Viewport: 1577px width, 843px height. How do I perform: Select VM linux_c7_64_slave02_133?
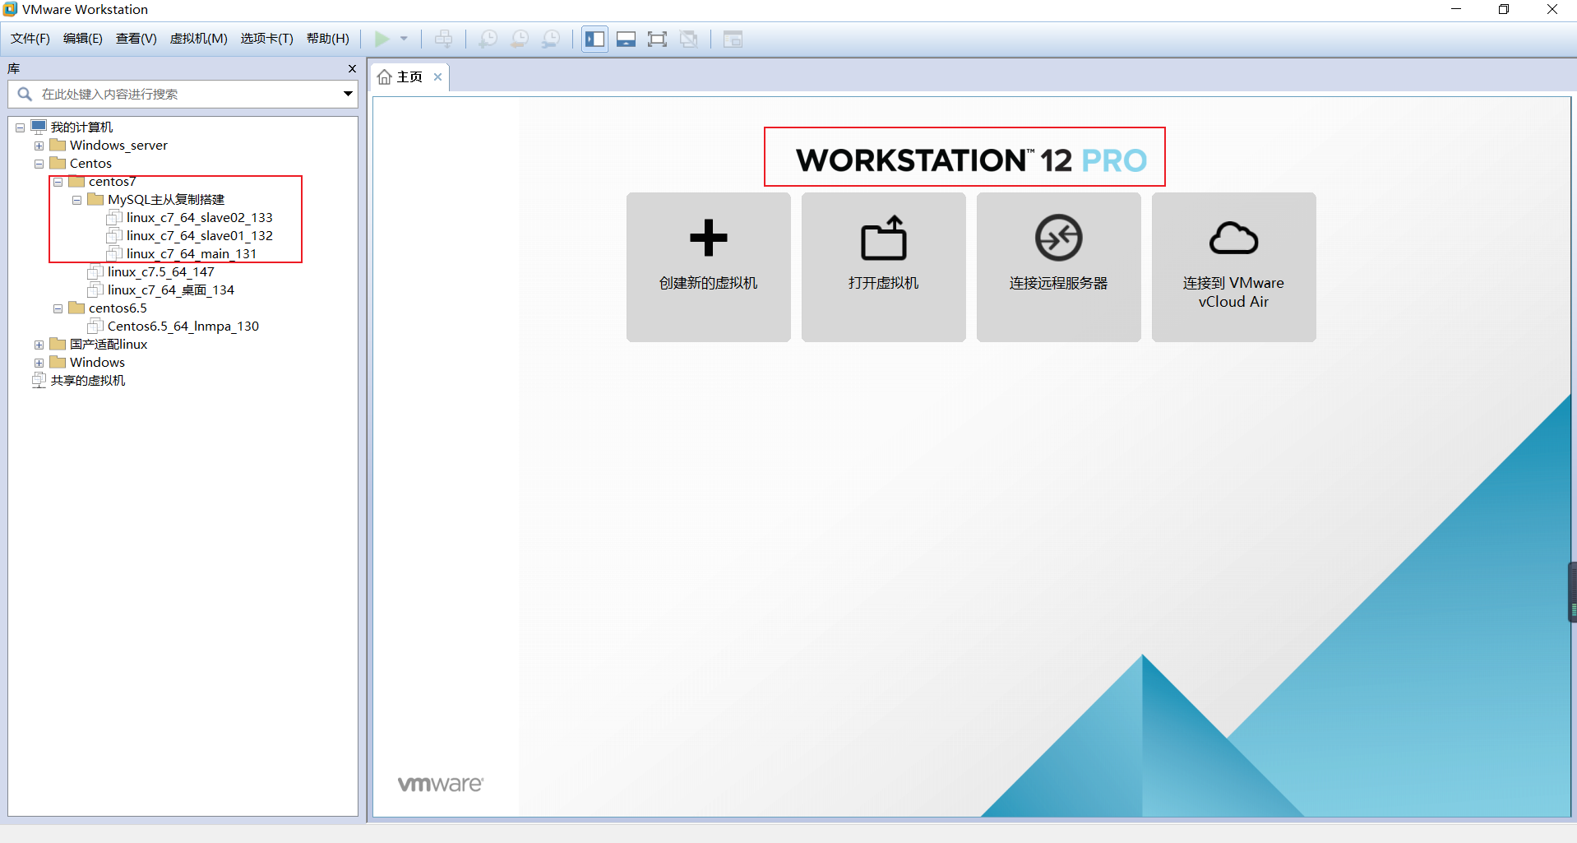pyautogui.click(x=199, y=218)
